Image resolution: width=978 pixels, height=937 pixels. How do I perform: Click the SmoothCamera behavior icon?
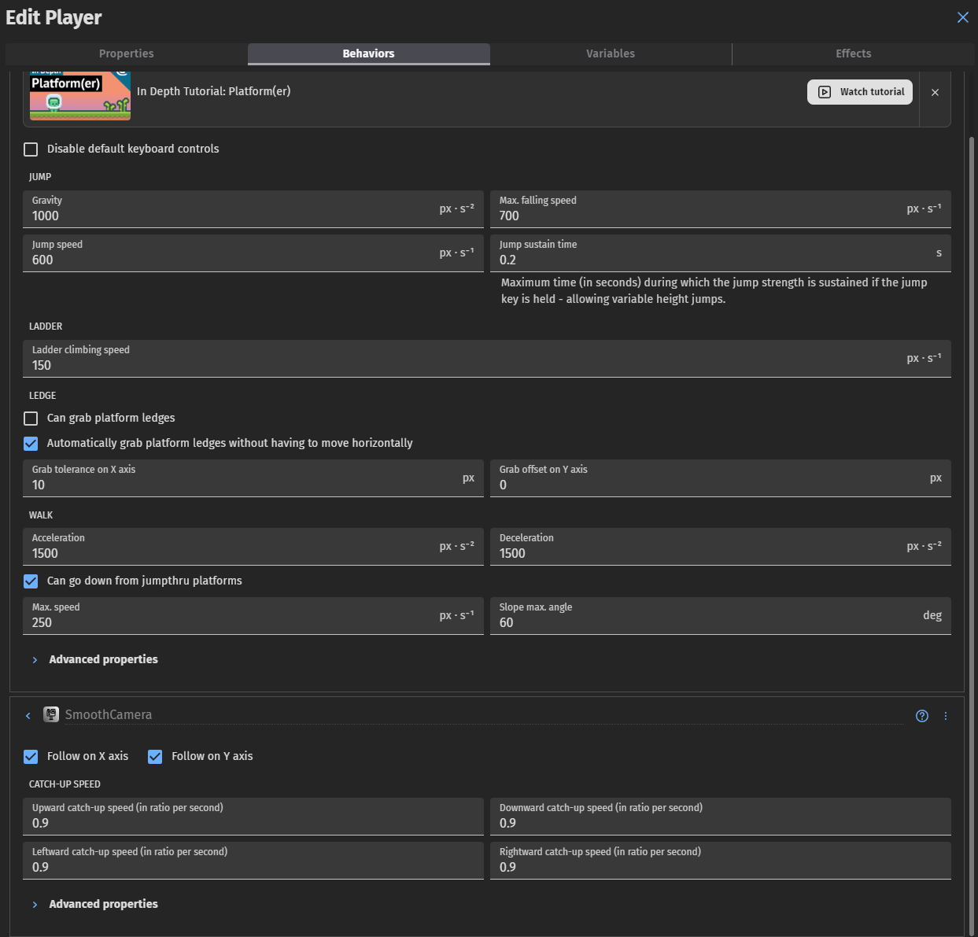[x=51, y=714]
